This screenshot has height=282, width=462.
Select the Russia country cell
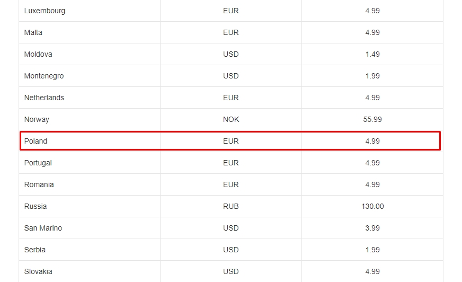(x=35, y=206)
